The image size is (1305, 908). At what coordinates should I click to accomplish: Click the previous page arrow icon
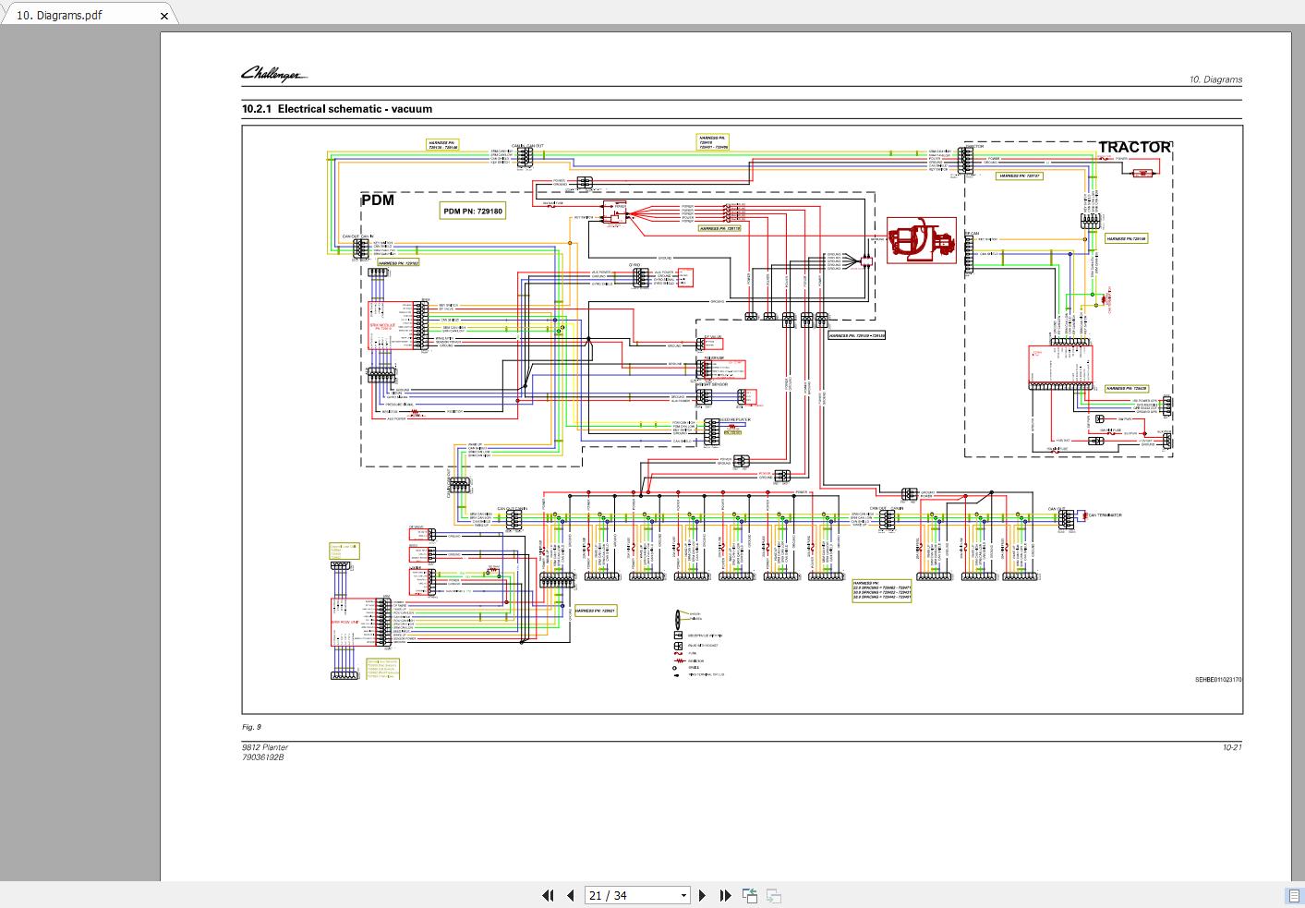pos(570,895)
